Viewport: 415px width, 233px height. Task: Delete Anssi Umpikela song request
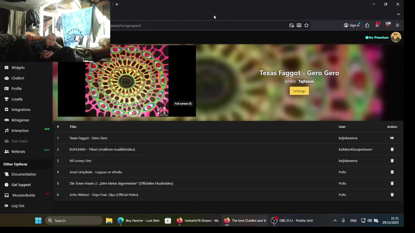coord(392,172)
